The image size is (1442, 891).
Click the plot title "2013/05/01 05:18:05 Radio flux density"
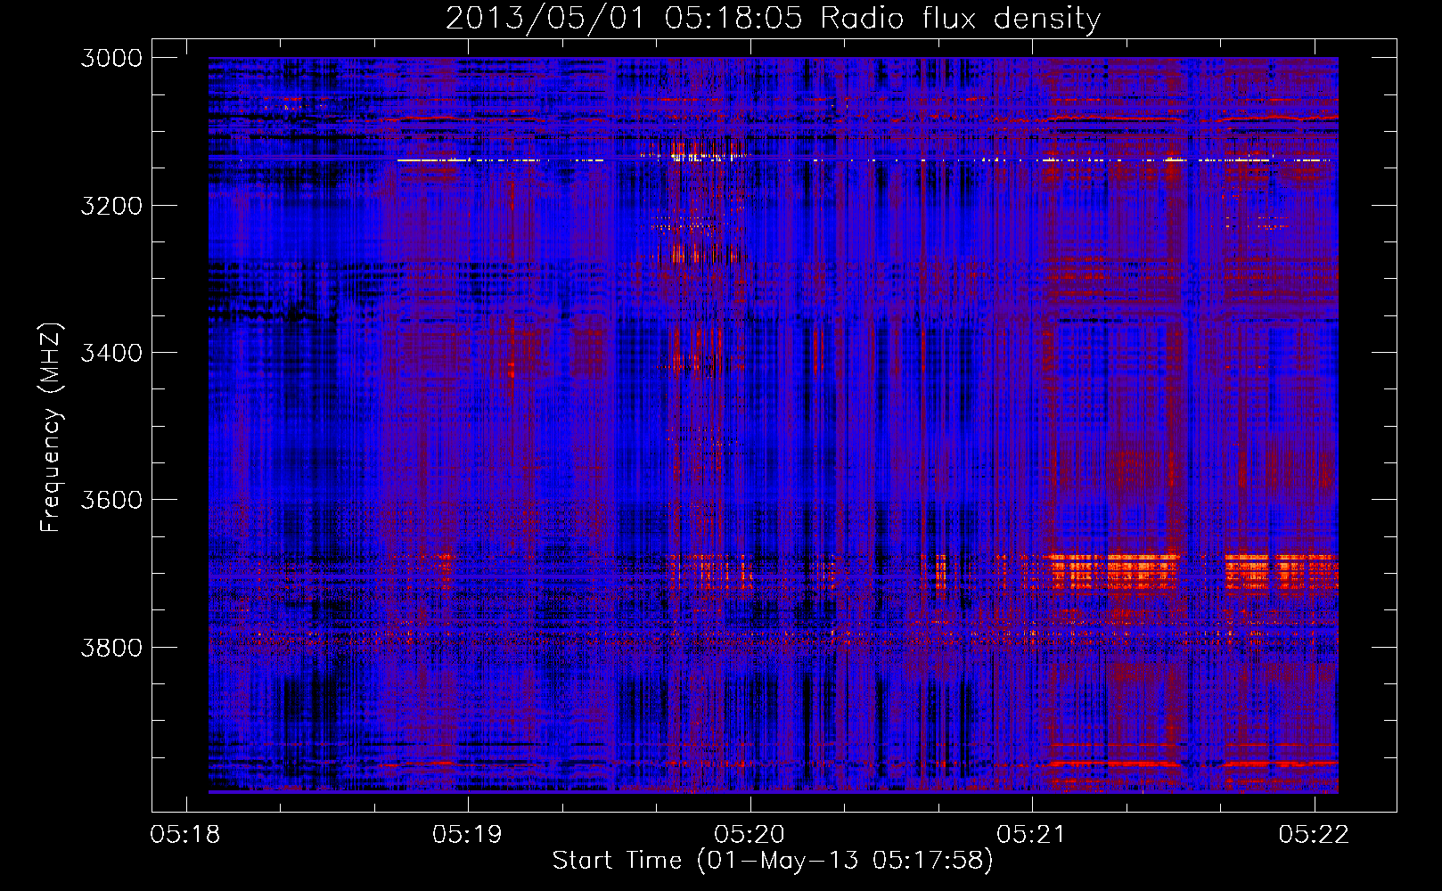coord(773,19)
